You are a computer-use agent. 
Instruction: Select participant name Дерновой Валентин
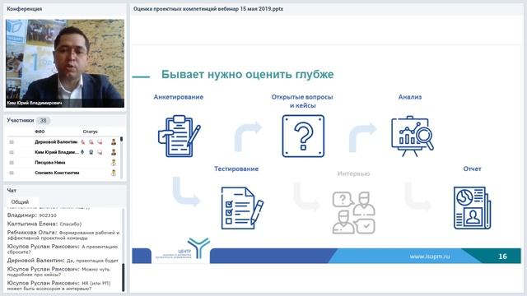(56, 142)
